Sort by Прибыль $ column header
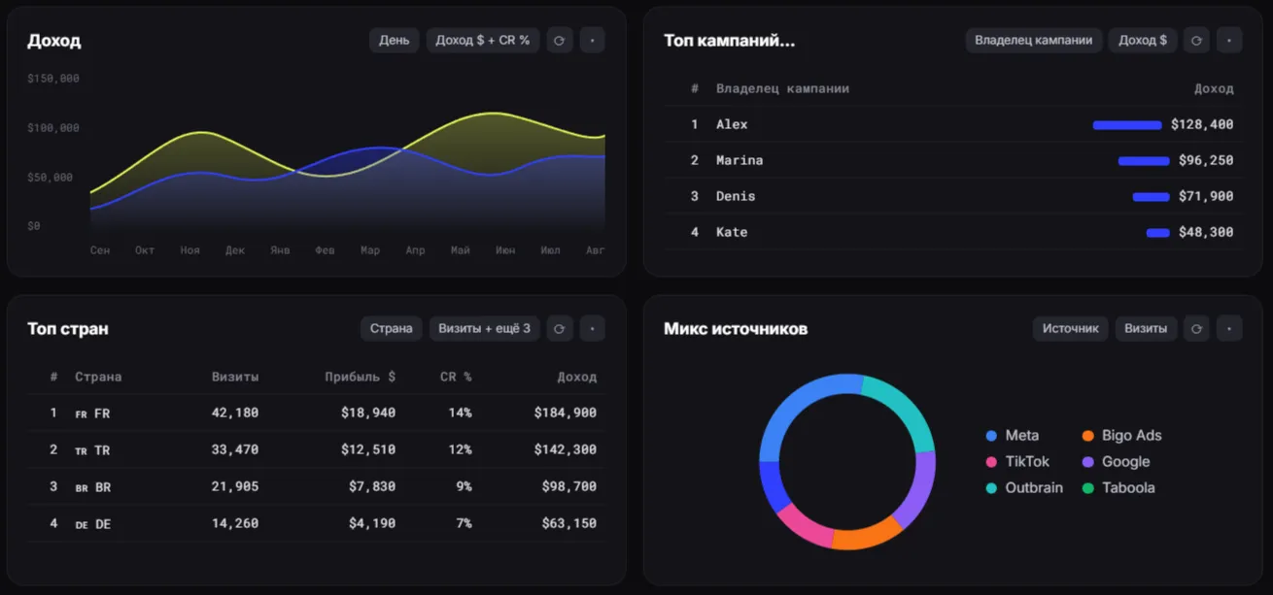The image size is (1273, 595). click(x=361, y=377)
